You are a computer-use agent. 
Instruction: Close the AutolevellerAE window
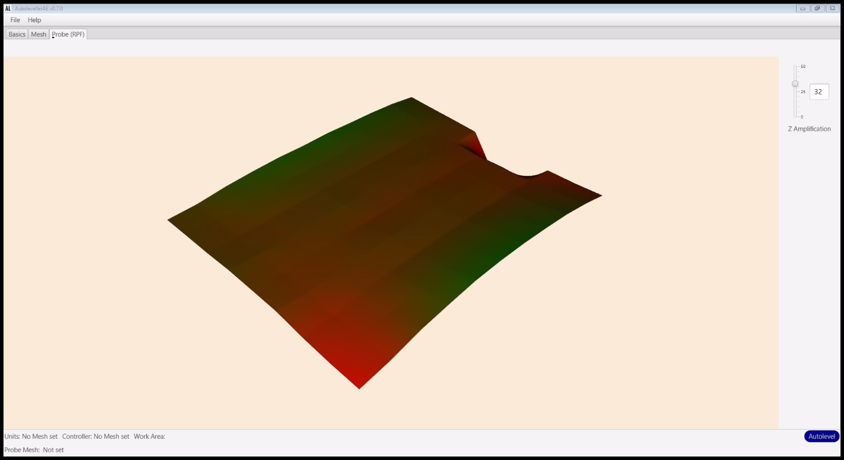click(832, 8)
